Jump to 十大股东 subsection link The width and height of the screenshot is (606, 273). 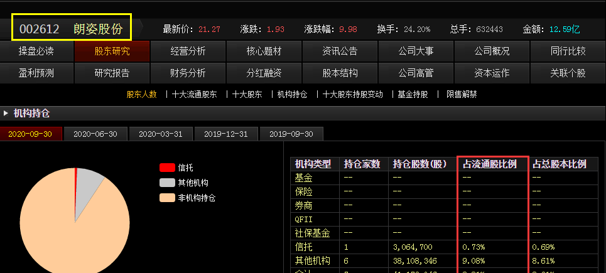(247, 95)
